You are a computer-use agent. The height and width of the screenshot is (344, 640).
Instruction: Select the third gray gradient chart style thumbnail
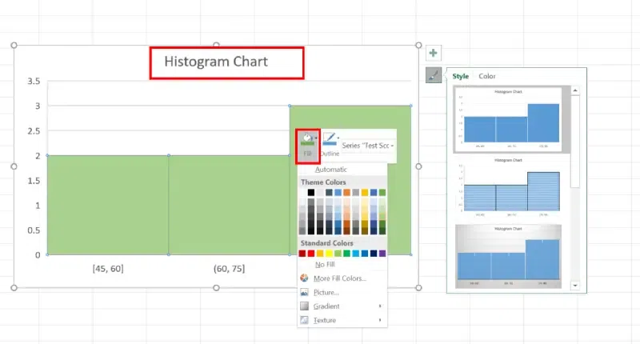coord(508,256)
